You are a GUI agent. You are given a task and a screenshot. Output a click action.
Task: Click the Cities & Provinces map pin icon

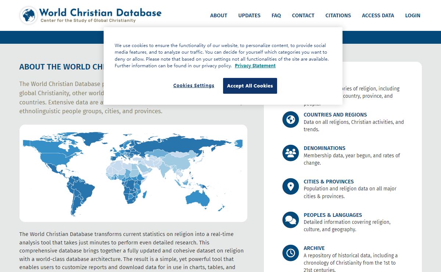click(x=291, y=186)
